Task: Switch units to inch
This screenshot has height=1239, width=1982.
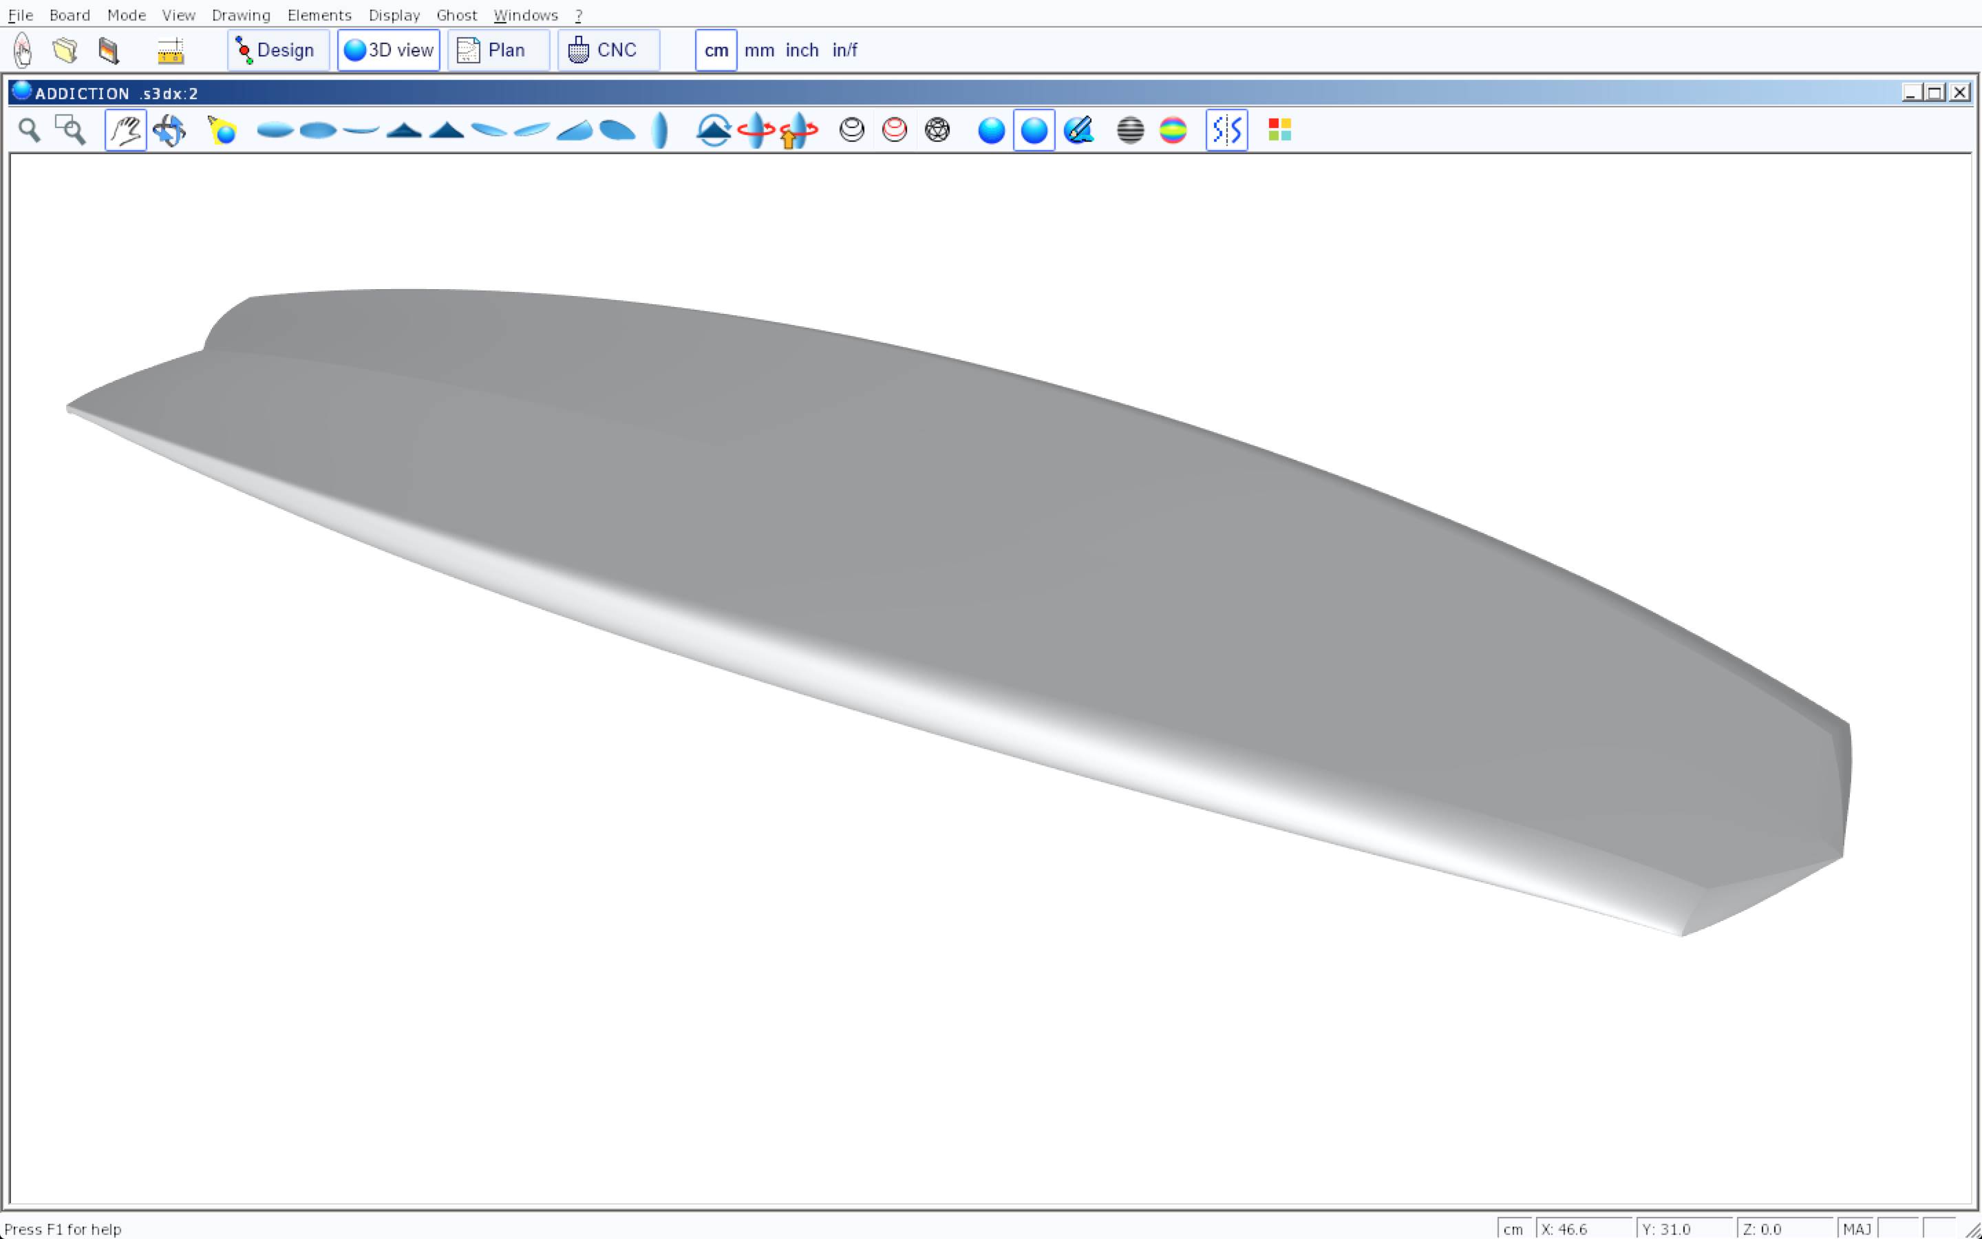Action: pos(802,50)
